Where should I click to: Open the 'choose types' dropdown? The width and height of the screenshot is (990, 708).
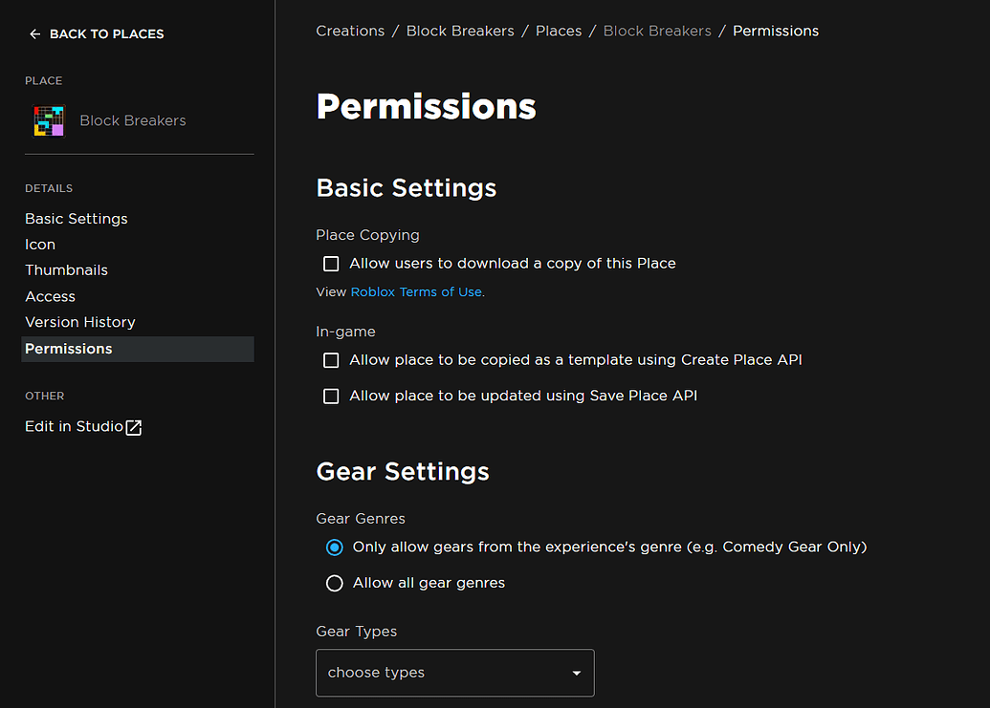pos(454,673)
